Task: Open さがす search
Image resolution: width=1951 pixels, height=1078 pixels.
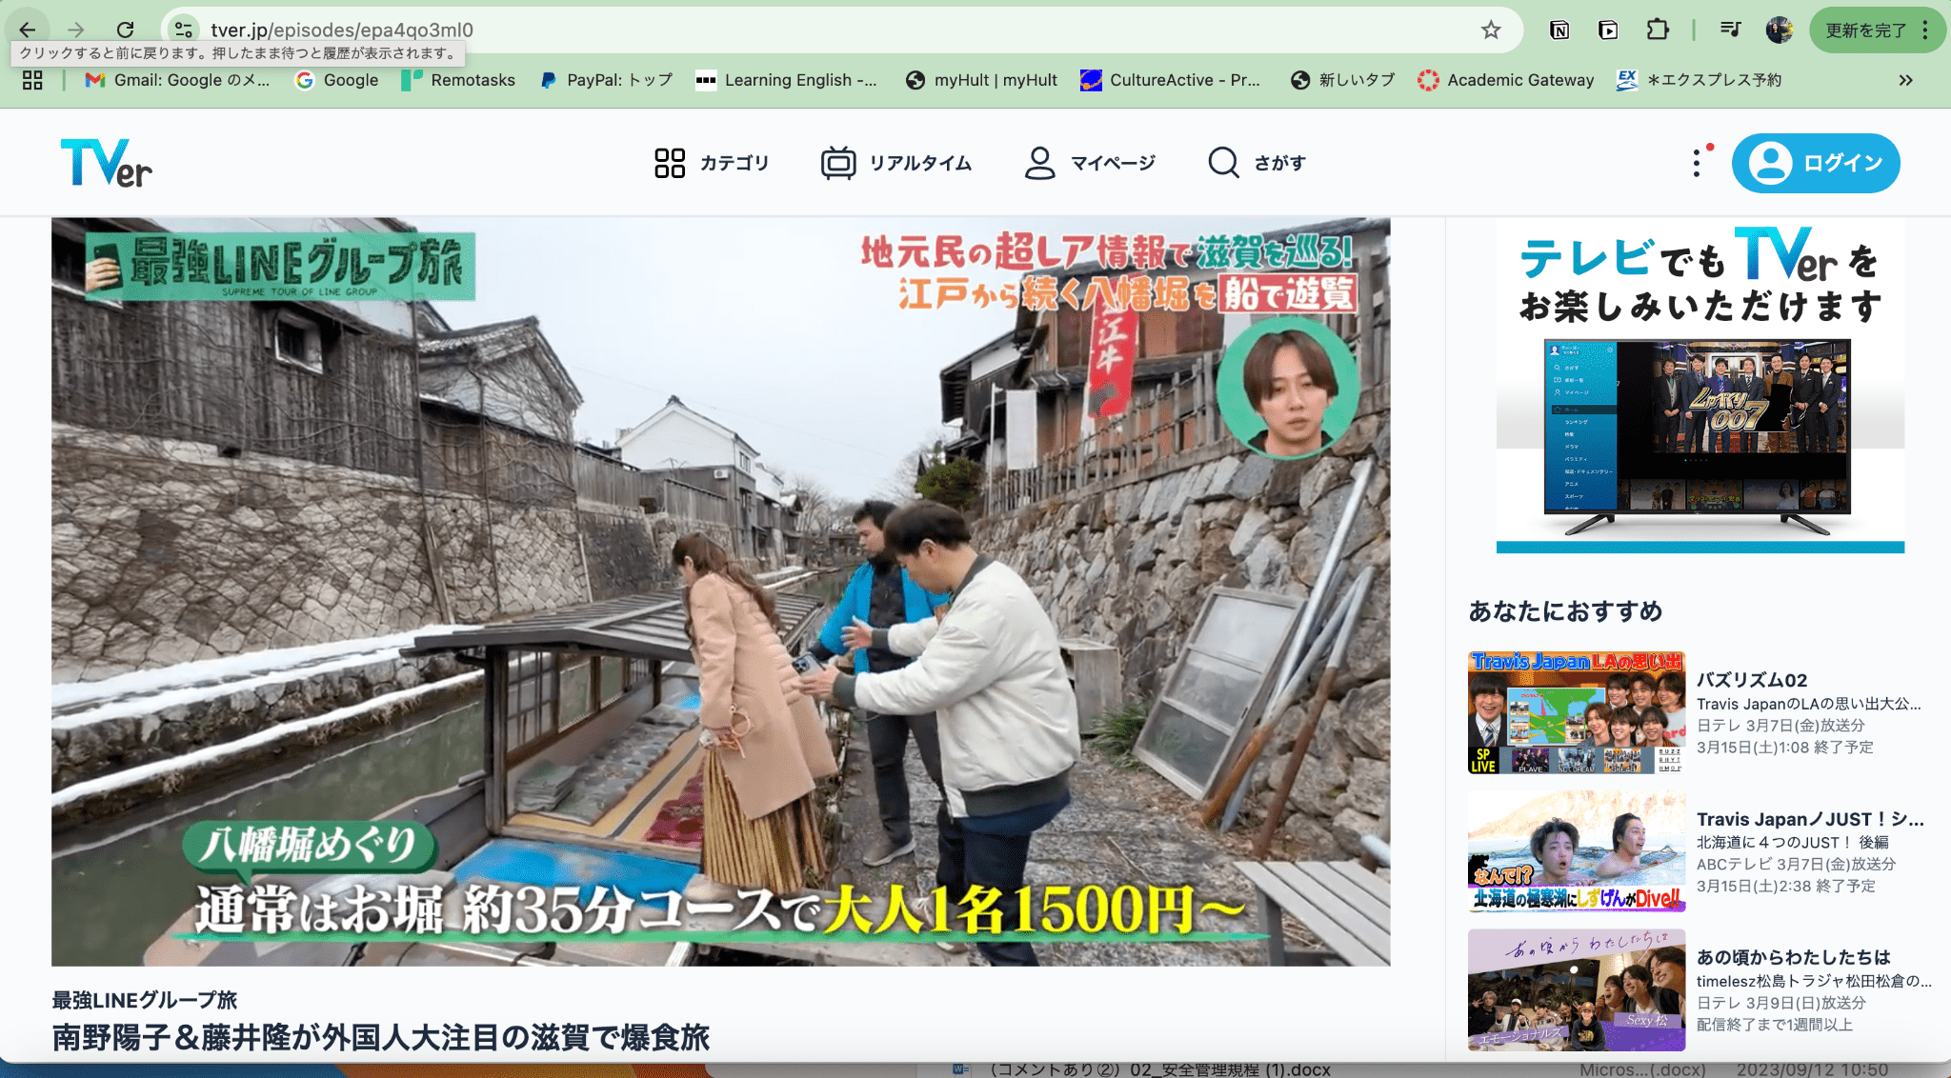Action: 1257,163
